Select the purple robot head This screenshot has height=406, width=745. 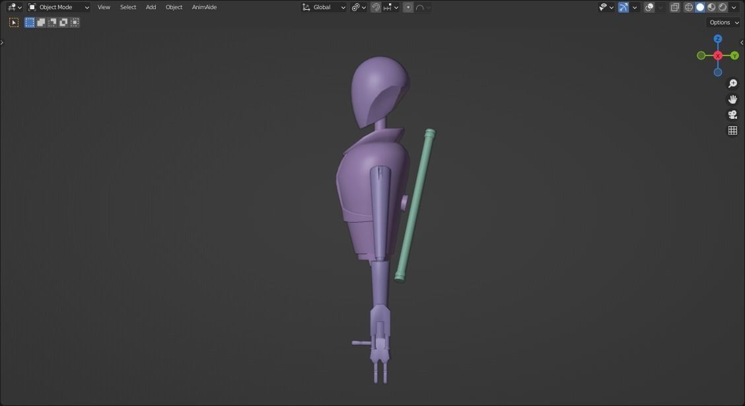pos(379,90)
